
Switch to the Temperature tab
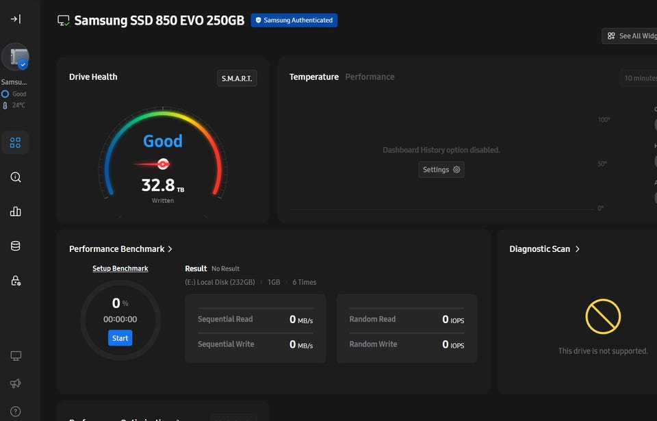[x=313, y=77]
